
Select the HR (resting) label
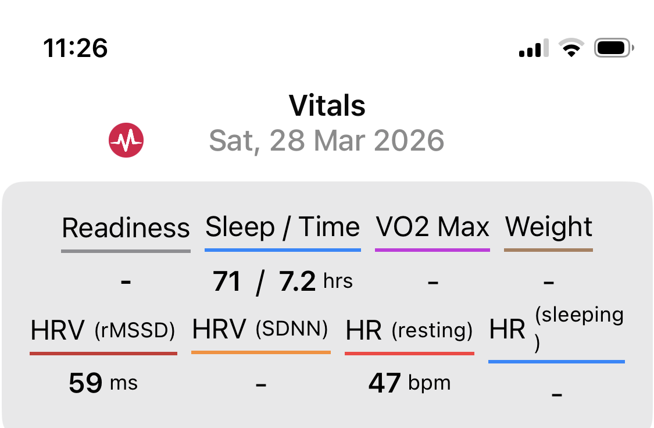click(x=409, y=331)
